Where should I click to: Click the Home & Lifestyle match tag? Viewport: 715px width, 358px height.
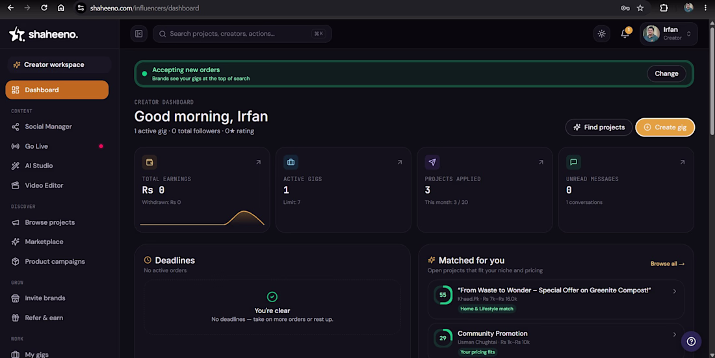pyautogui.click(x=487, y=309)
